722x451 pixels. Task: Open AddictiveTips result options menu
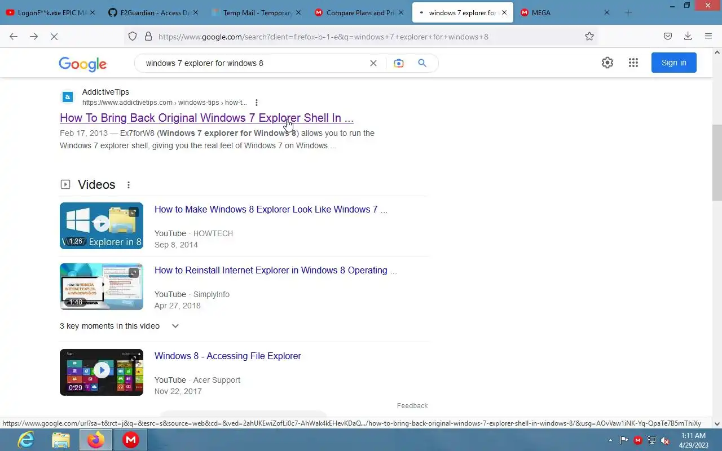click(257, 103)
